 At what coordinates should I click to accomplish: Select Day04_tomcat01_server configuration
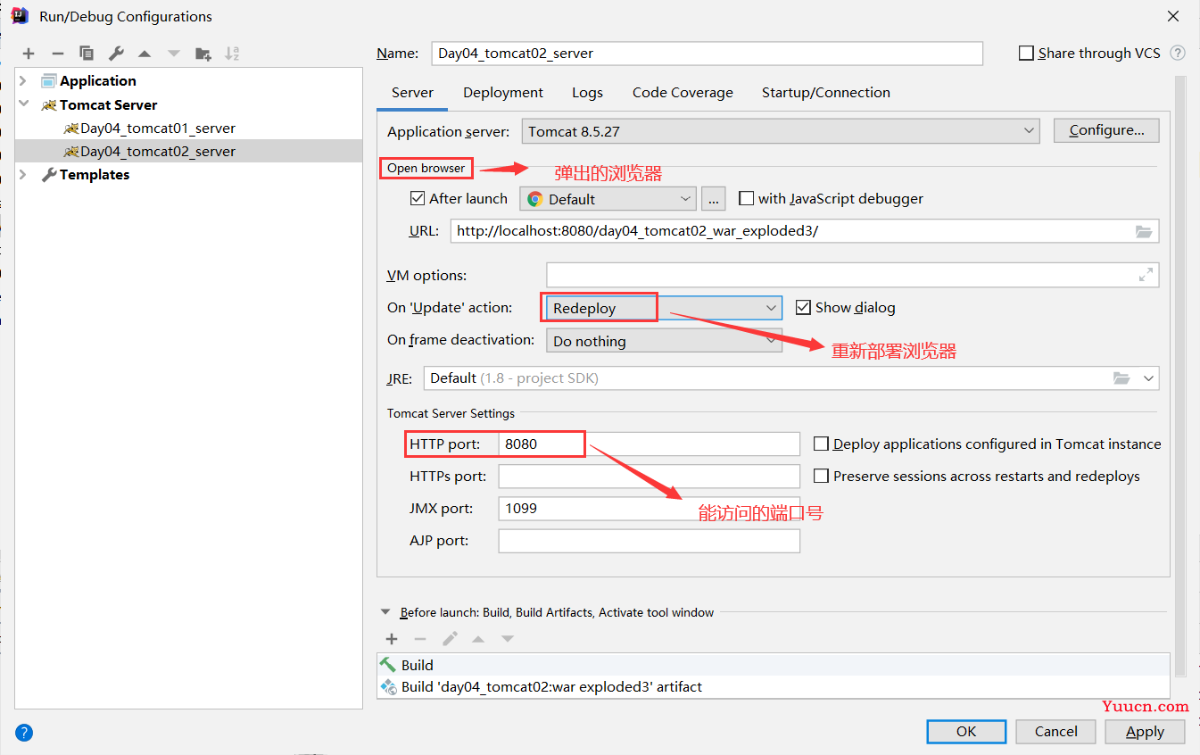[158, 129]
